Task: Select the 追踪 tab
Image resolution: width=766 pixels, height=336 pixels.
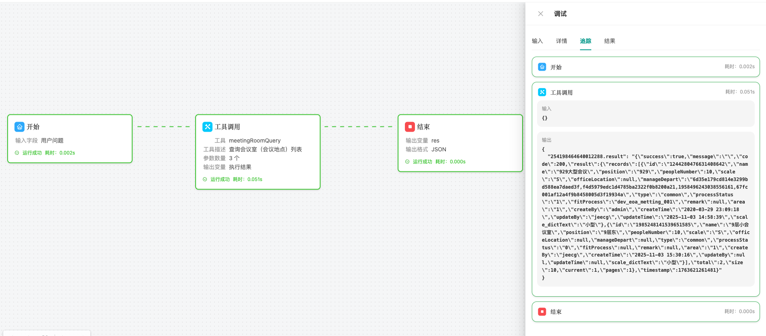Action: 585,41
